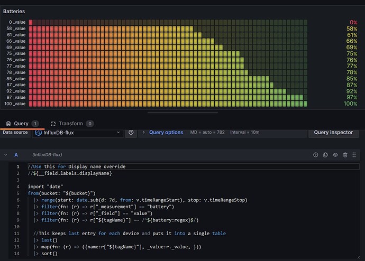The height and width of the screenshot is (261, 365).
Task: Switch to the Transform tab
Action: tap(72, 124)
